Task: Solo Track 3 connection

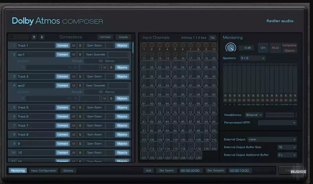Action: 80,76
